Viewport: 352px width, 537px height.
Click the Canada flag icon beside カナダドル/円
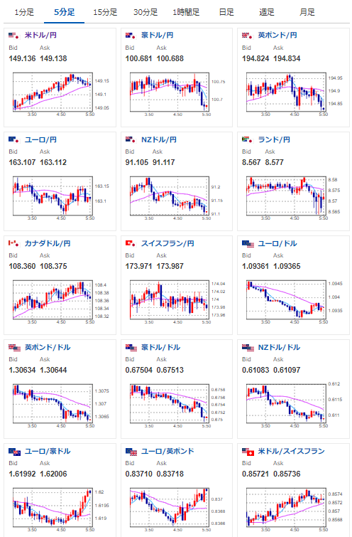(x=13, y=243)
